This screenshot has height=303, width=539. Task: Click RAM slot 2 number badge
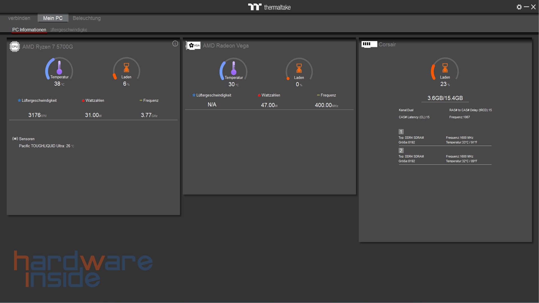click(401, 151)
